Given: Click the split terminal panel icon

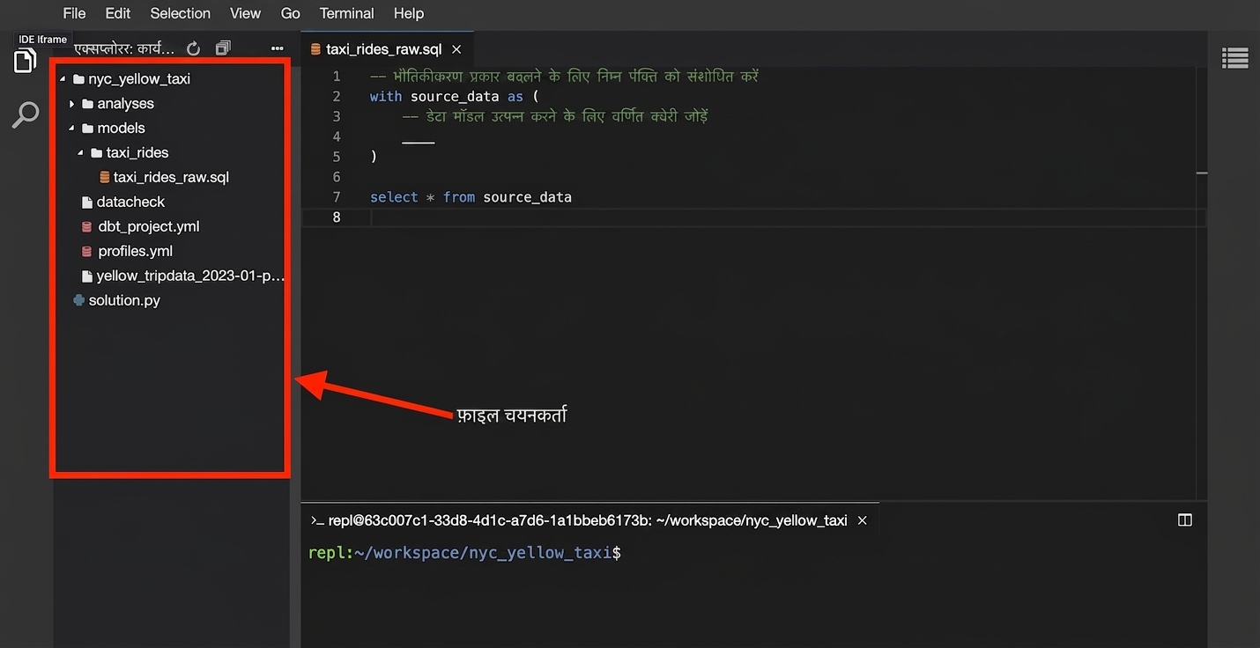Looking at the screenshot, I should click(x=1185, y=520).
